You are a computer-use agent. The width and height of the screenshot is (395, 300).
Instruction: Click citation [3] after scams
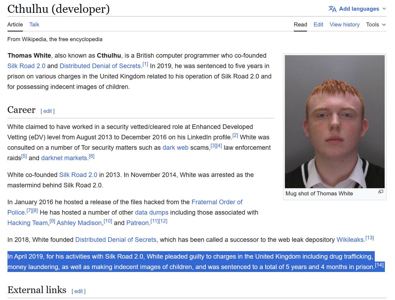tap(213, 146)
